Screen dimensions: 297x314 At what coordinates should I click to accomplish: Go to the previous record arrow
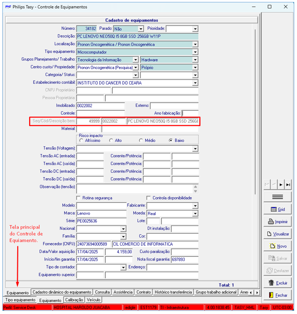pos(274,185)
